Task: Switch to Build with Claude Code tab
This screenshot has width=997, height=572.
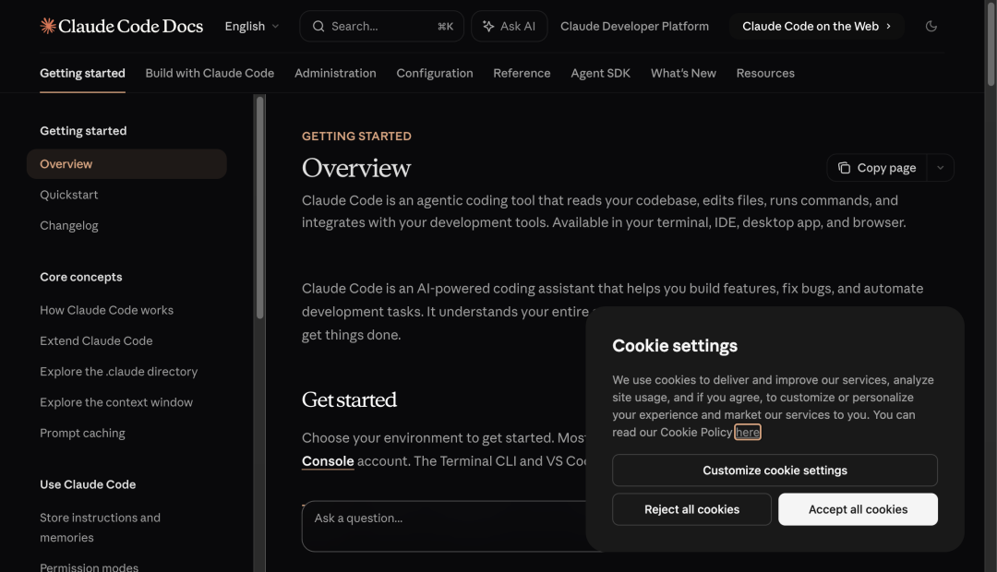Action: (x=210, y=73)
